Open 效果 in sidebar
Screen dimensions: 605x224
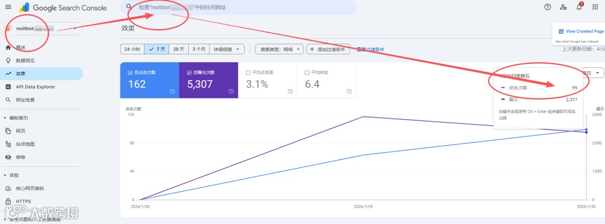coord(41,73)
